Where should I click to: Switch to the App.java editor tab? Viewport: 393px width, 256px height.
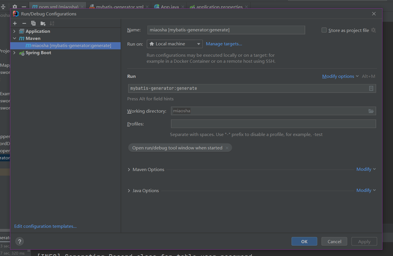(x=169, y=7)
